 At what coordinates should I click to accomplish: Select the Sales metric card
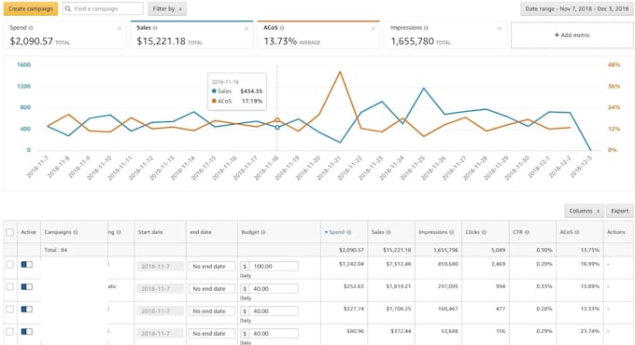coord(191,34)
